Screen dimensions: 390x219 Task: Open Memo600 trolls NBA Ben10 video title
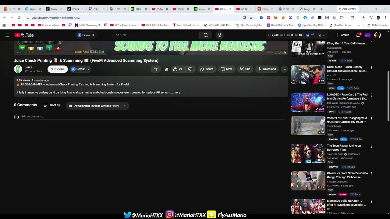tap(346, 203)
